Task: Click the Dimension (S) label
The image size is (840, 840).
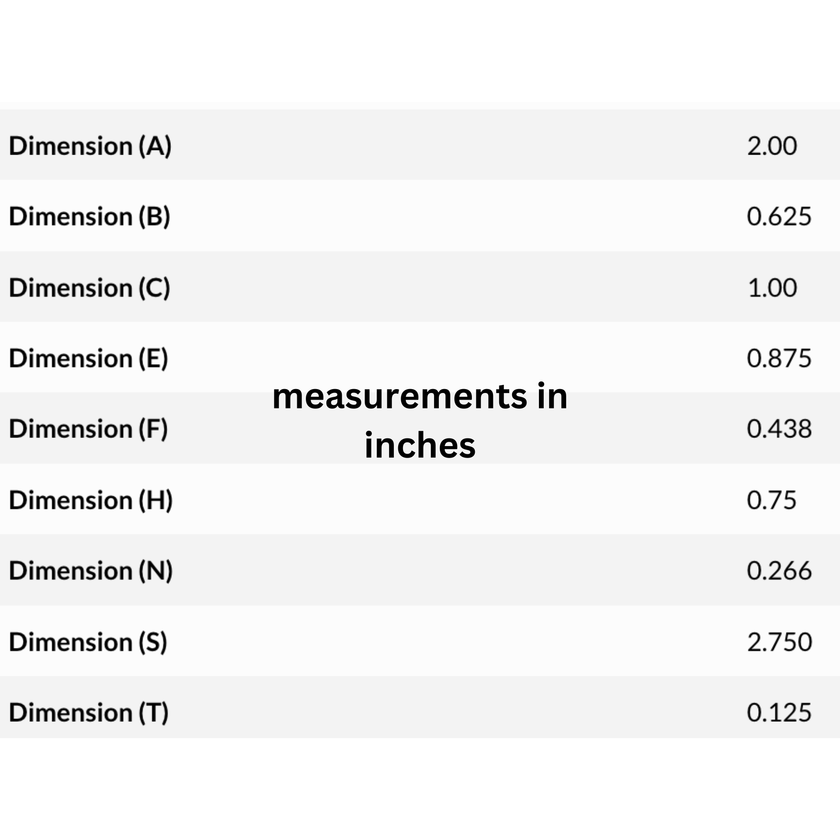Action: pos(88,642)
